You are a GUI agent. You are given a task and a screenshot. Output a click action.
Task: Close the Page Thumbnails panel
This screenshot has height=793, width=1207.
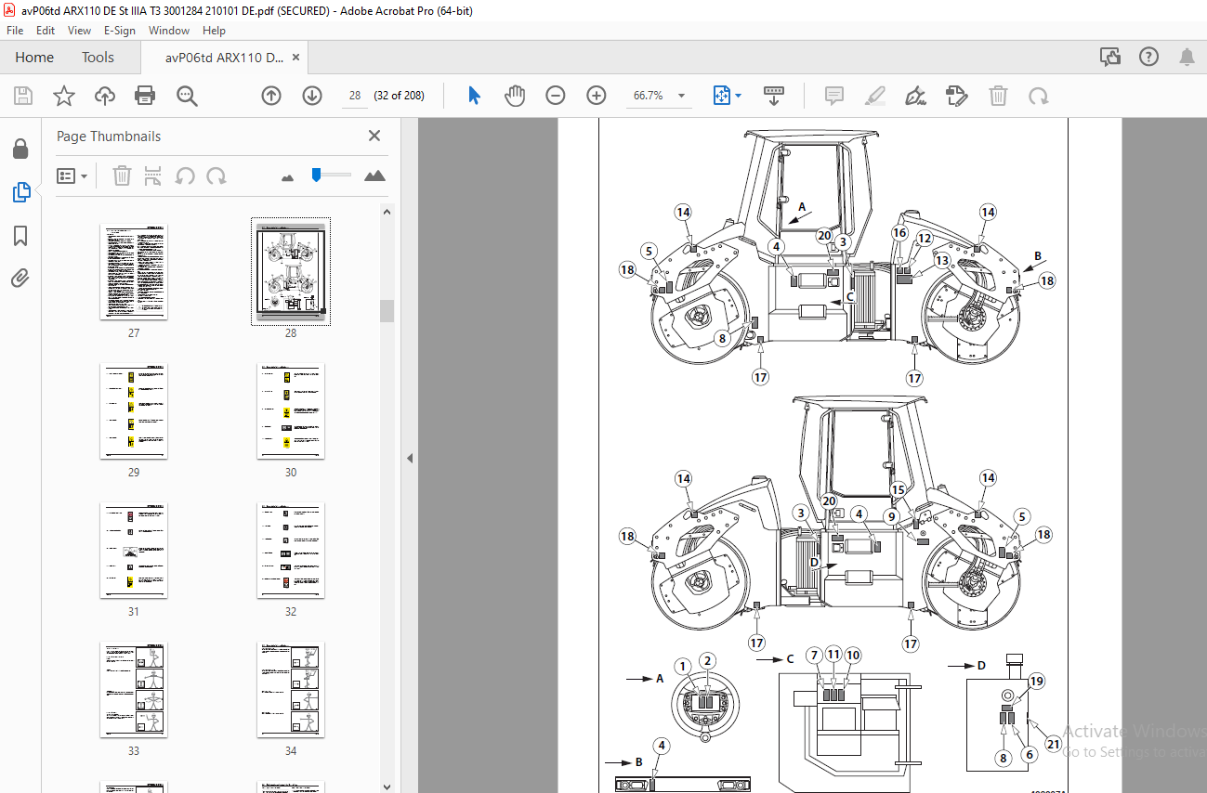pyautogui.click(x=374, y=136)
